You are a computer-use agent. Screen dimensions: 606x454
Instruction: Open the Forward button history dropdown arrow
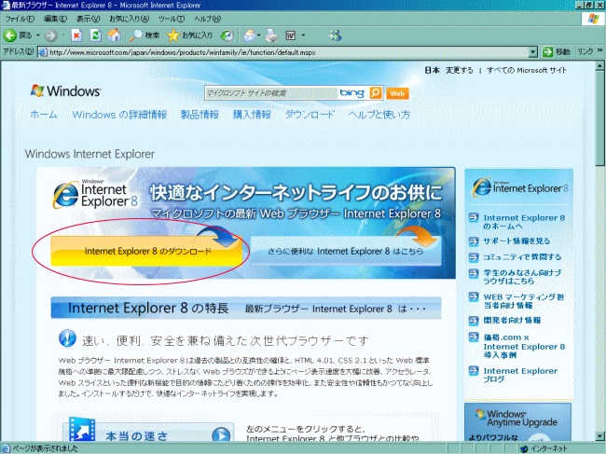pyautogui.click(x=63, y=35)
